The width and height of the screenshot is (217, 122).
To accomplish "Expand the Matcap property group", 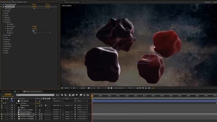I will (3, 42).
